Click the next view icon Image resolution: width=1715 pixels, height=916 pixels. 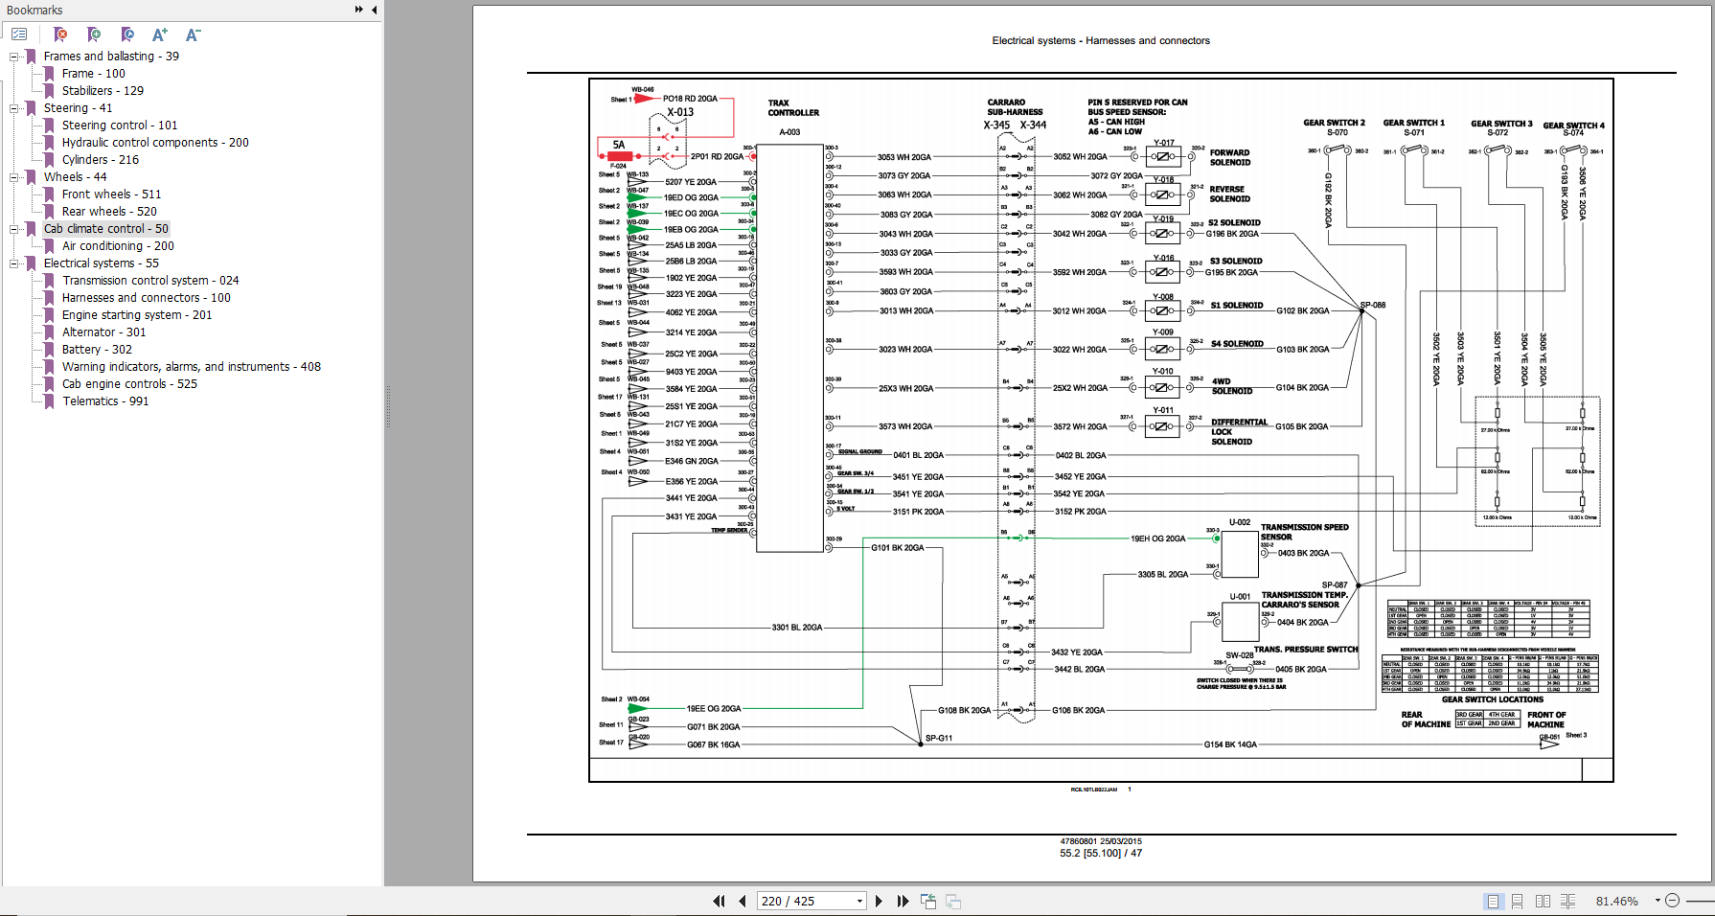(953, 901)
